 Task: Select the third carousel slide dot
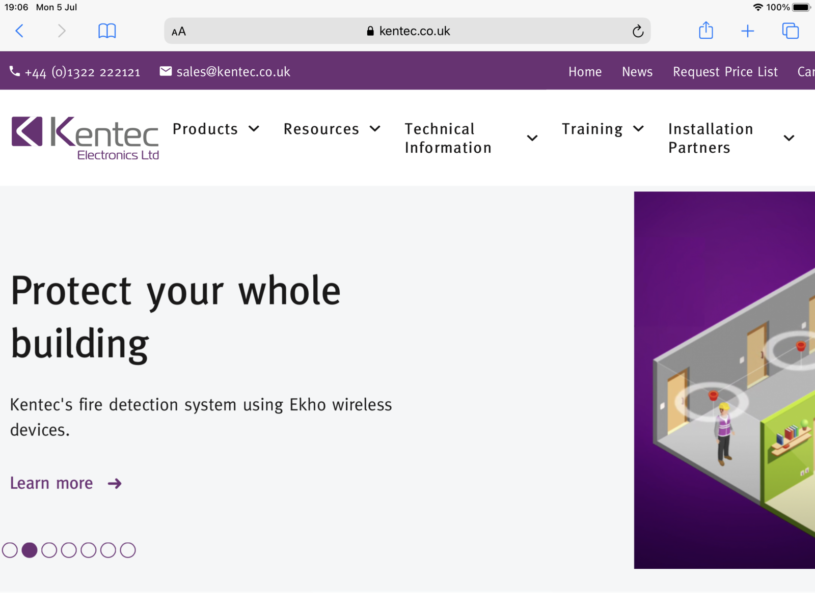tap(49, 550)
